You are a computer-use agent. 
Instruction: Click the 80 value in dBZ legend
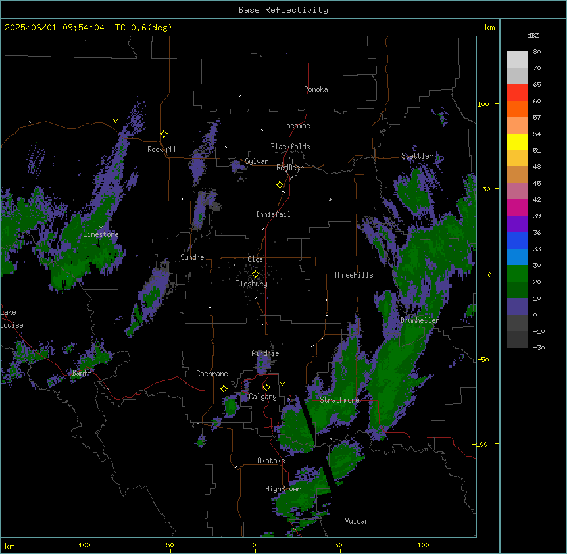(x=537, y=52)
